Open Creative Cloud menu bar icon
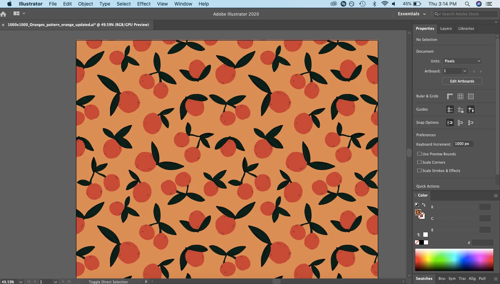Image resolution: width=500 pixels, height=284 pixels. (x=334, y=4)
